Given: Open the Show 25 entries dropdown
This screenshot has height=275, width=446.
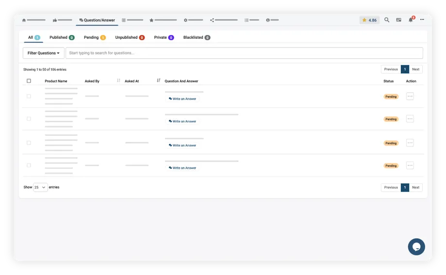Looking at the screenshot, I should [40, 187].
